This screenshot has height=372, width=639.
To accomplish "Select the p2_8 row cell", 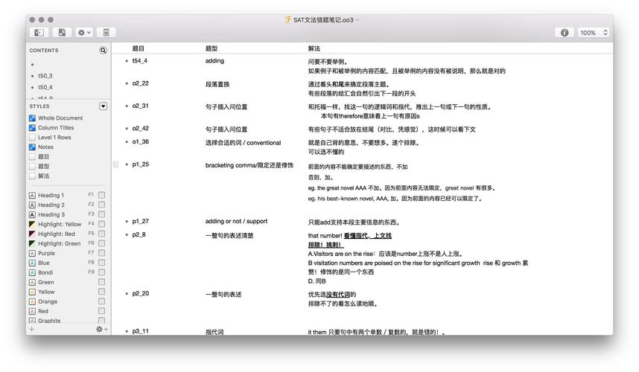I will [x=139, y=235].
